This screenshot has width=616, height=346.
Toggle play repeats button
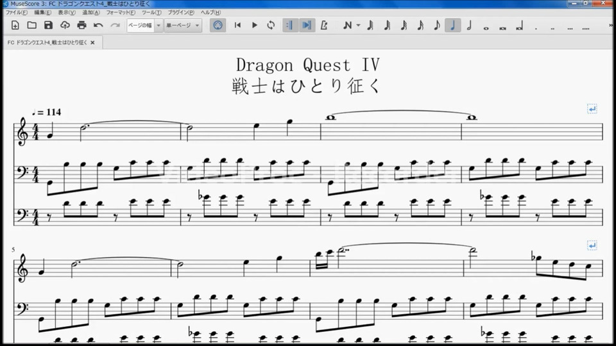pyautogui.click(x=290, y=26)
